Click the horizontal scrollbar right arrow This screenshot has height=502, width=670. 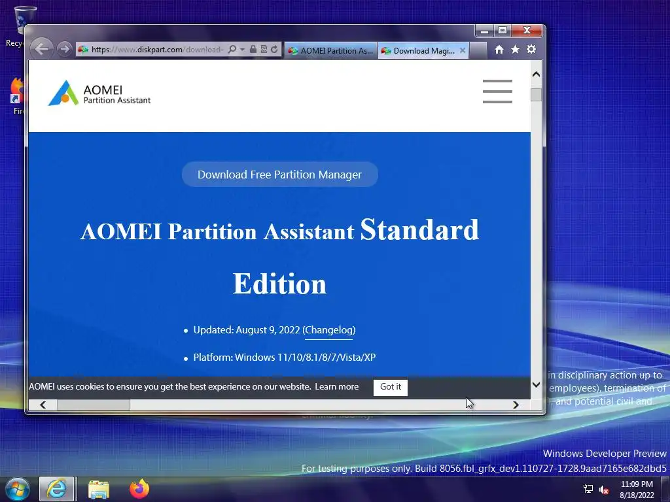(x=516, y=405)
